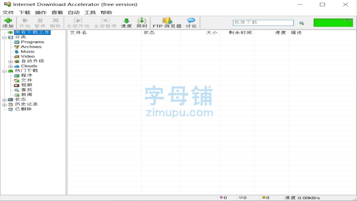357x201 pixels.
Task: Click the 全部暂停 pause-all toolbar icon
Action: click(105, 21)
